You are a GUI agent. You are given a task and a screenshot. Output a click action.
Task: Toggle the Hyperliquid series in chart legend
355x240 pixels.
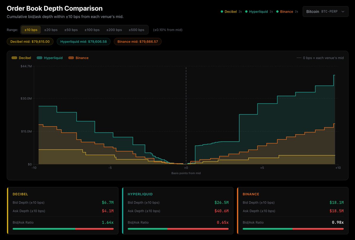coord(50,58)
